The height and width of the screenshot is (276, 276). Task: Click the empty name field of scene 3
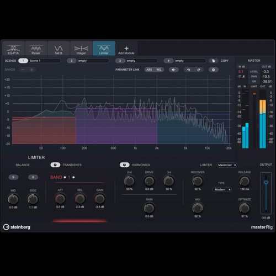(x=142, y=61)
